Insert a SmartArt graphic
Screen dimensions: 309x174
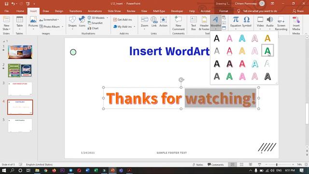tap(95, 23)
